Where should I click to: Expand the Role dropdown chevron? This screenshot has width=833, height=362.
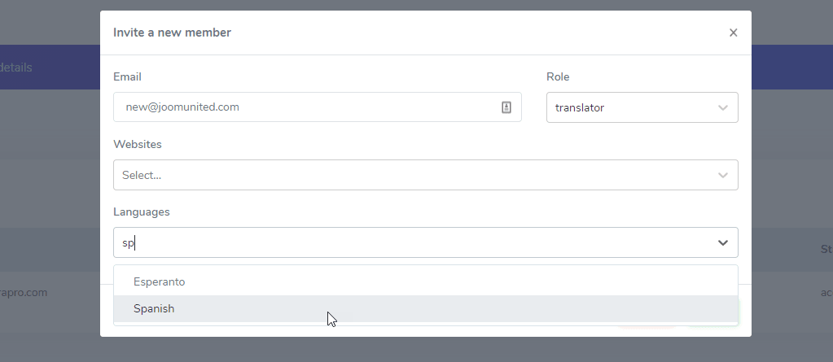click(x=723, y=107)
